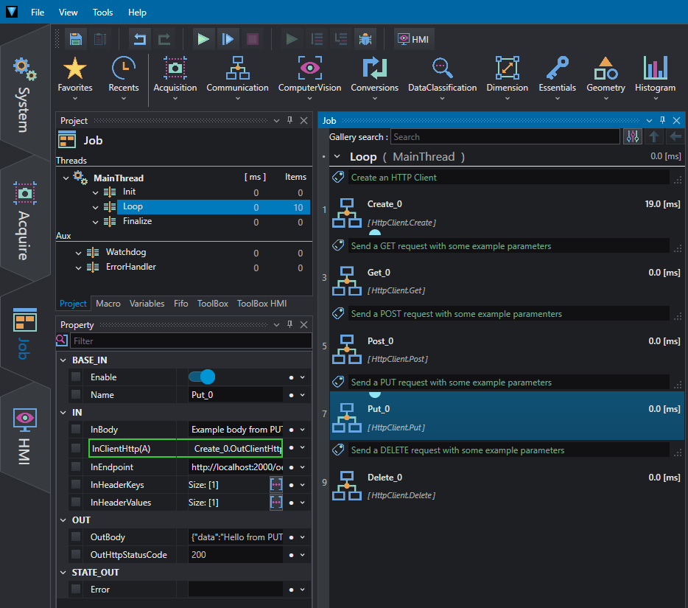Open the Communication tools gallery
688x608 pixels.
coord(237,78)
